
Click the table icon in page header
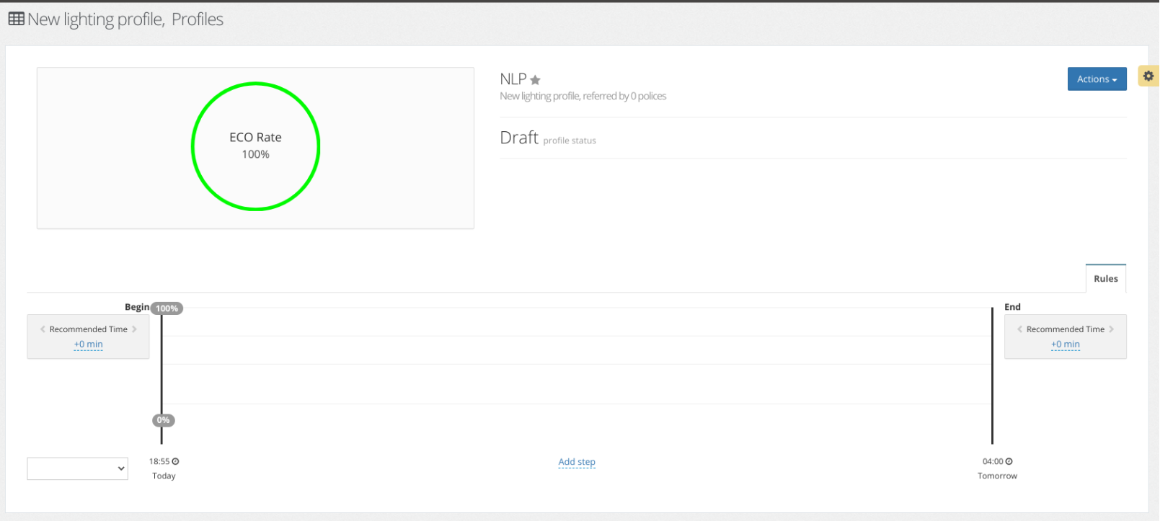[x=16, y=19]
